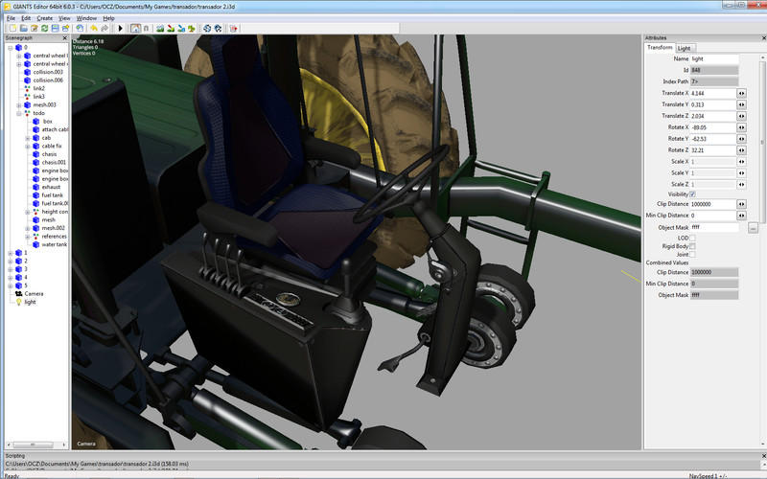Close the Scenegraph panel
The height and width of the screenshot is (479, 767).
(65, 38)
